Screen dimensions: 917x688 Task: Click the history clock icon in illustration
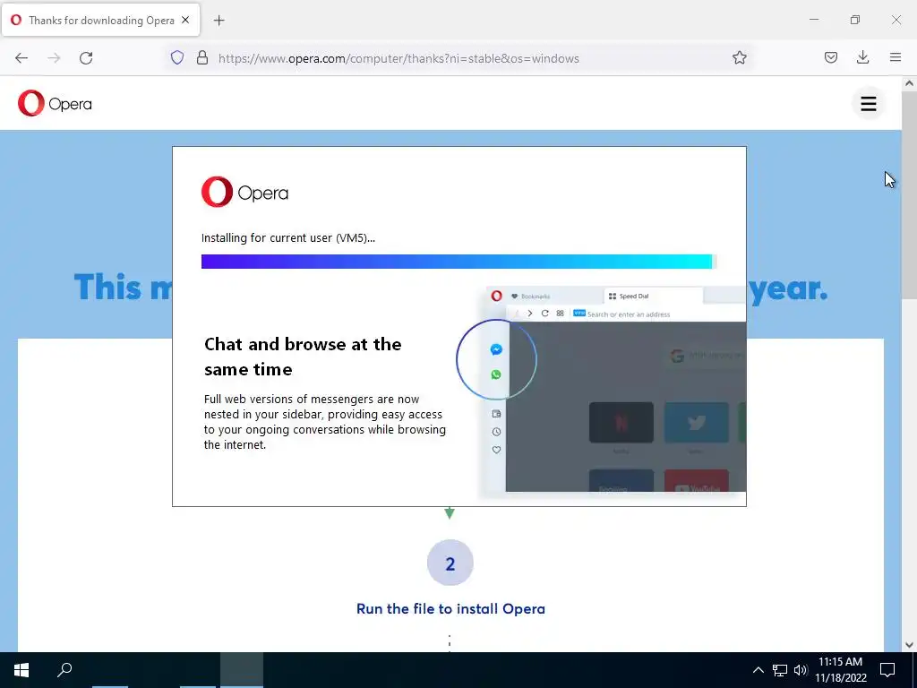point(496,432)
